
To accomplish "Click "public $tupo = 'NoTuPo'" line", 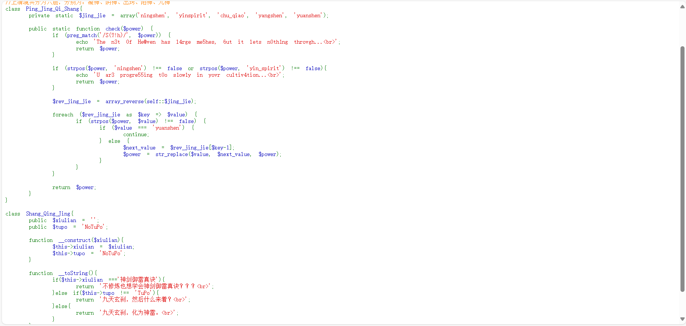I will [68, 227].
